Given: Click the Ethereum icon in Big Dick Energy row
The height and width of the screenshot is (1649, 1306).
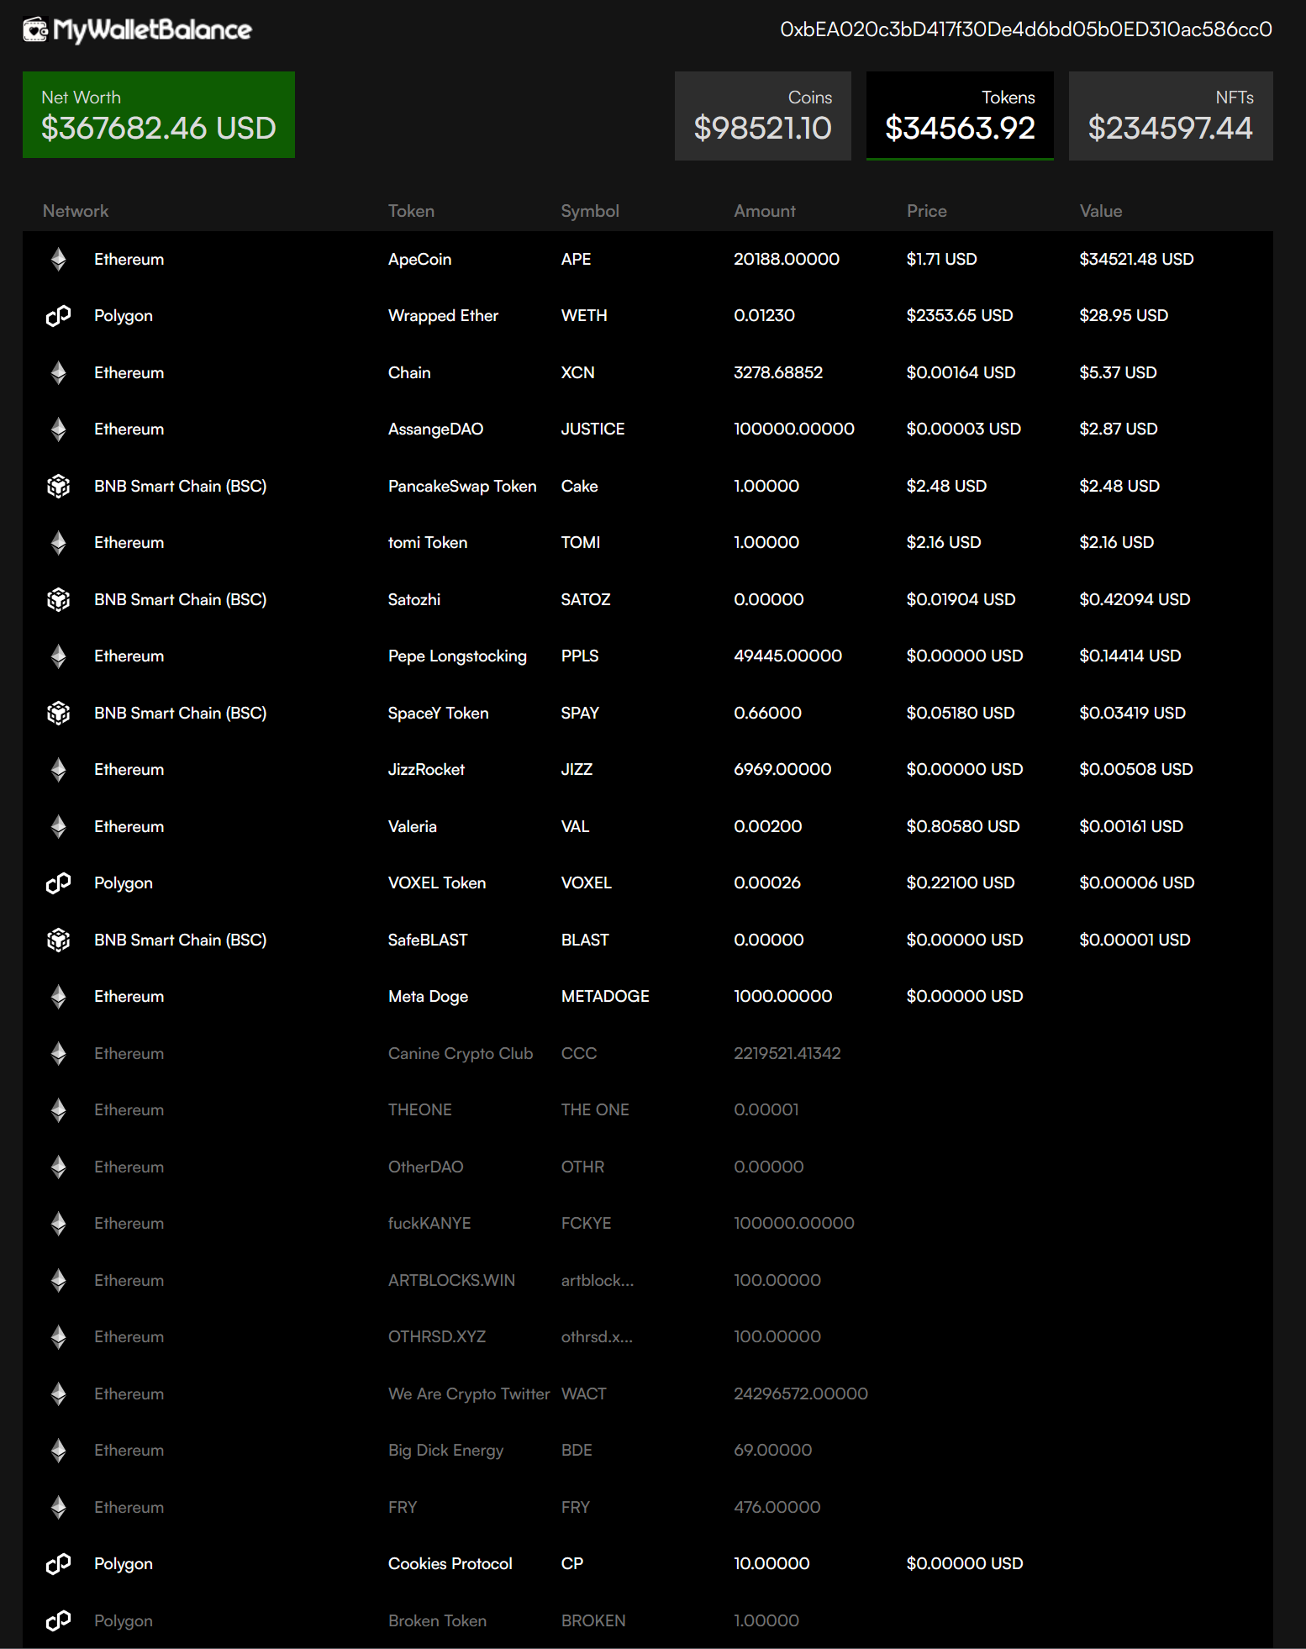Looking at the screenshot, I should point(59,1451).
